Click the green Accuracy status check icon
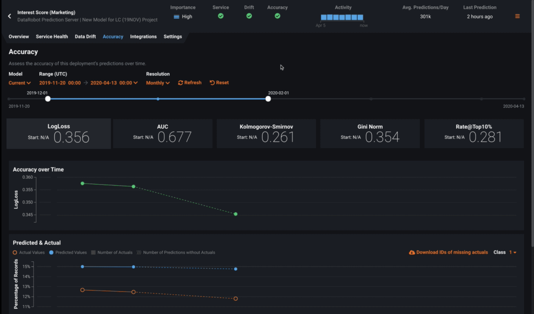 [277, 16]
